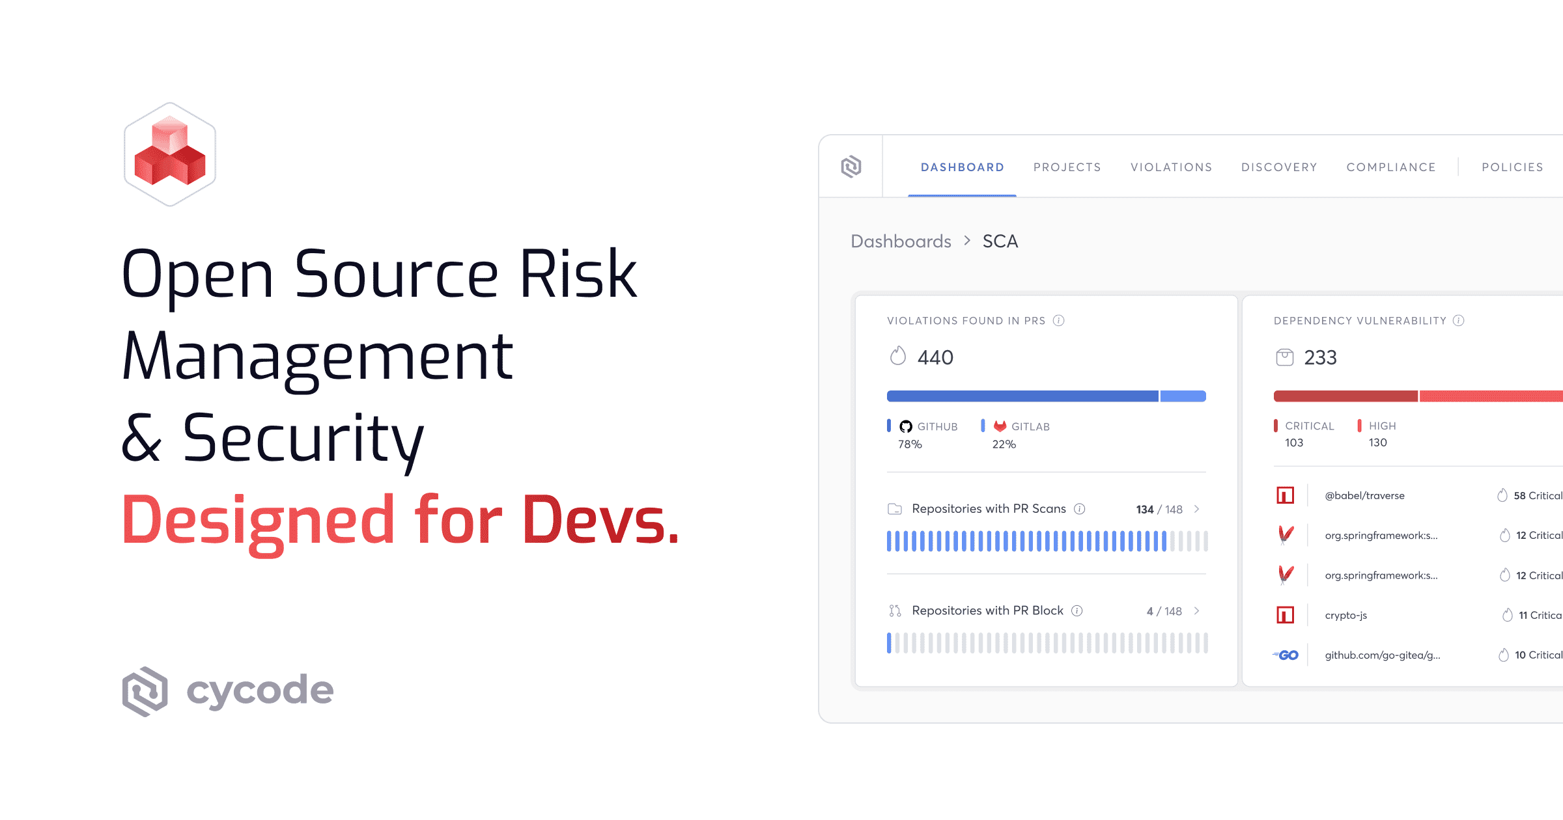Screen dimensions: 1563x820
Task: Click breadcrumb chevron after Dashboards
Action: [967, 241]
